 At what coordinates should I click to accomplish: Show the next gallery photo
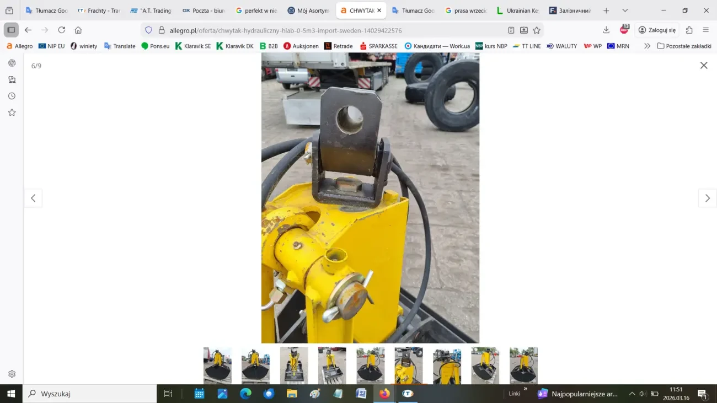click(x=707, y=198)
